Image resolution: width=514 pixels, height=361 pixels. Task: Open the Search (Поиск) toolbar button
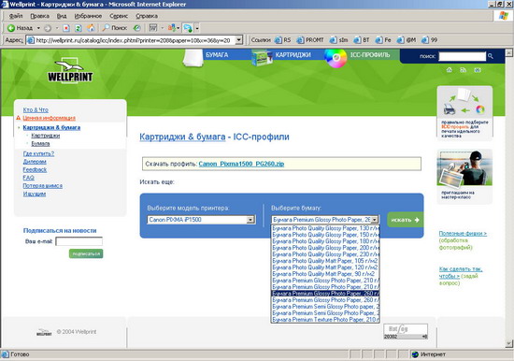click(114, 28)
